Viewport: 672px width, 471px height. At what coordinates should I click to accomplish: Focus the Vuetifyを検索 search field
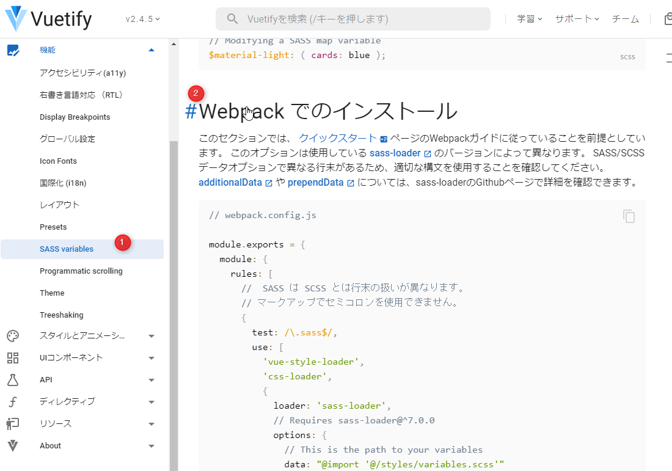tap(352, 19)
